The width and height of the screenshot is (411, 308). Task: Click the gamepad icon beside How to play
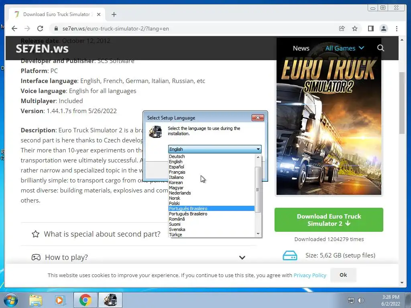pos(36,257)
